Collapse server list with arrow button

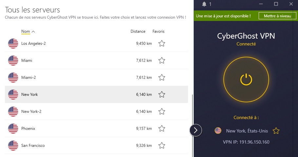196,130
